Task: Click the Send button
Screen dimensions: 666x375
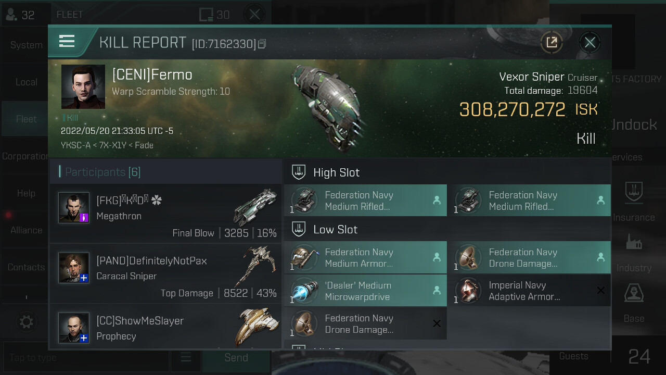Action: coord(236,358)
